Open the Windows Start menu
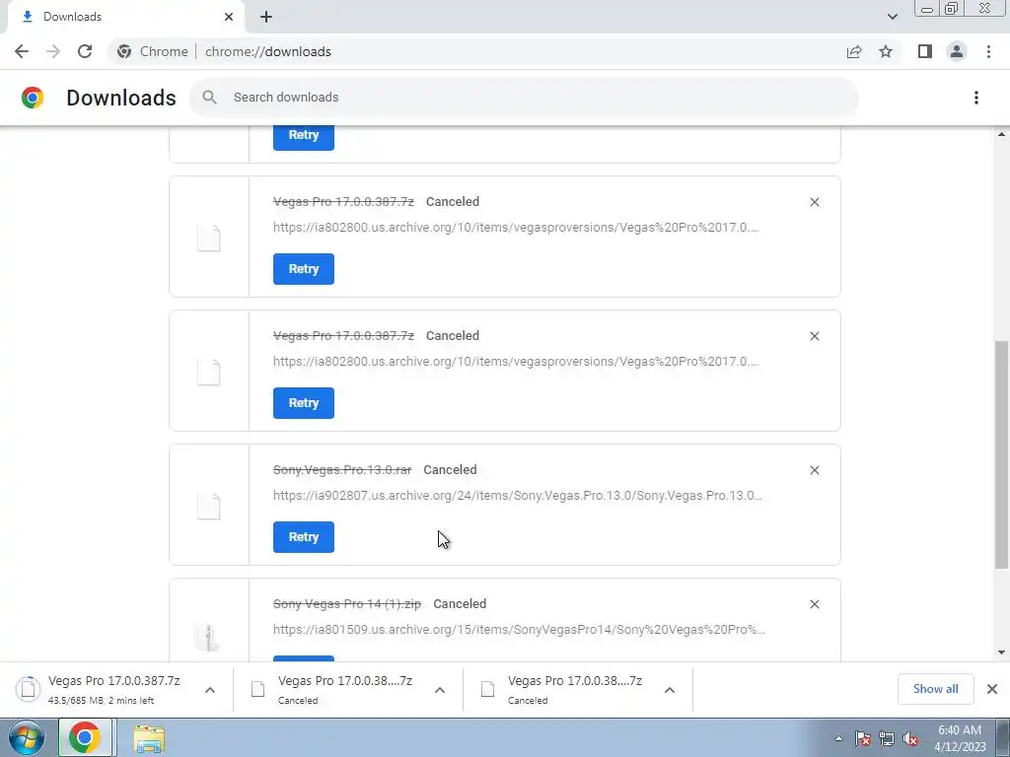The width and height of the screenshot is (1010, 757). [x=26, y=738]
